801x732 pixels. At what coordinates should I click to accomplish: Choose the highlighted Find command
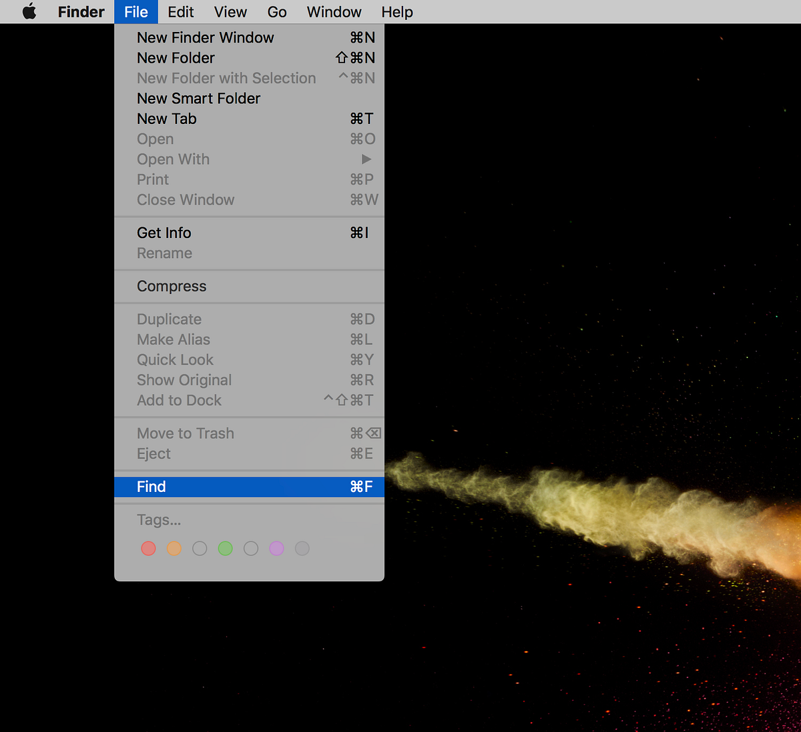click(x=152, y=487)
